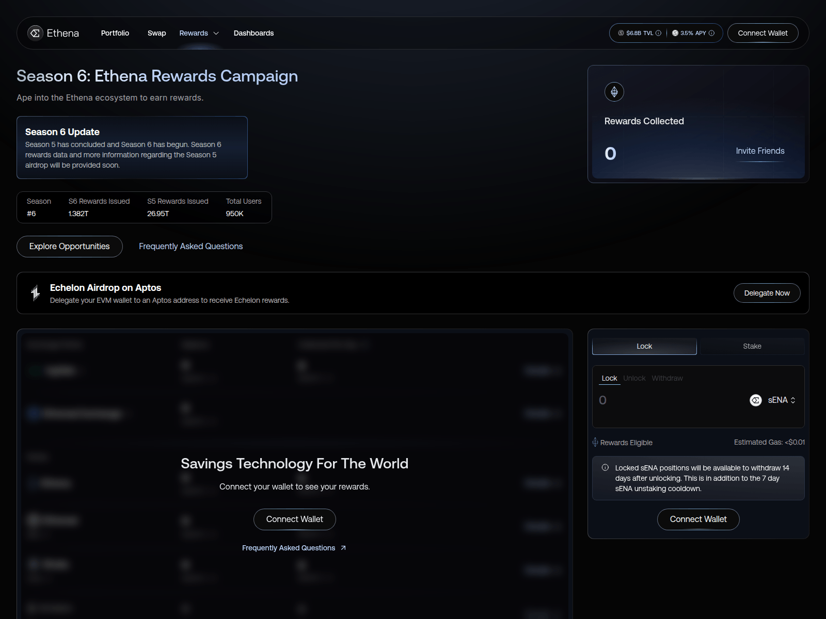This screenshot has height=619, width=826.
Task: Click the '26.95T' S5 Rewards value
Action: [158, 214]
